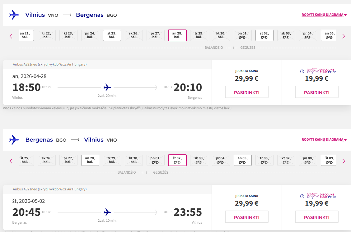351x232 pixels.
Task: Select outbound date št 25 bal.
Action: pyautogui.click(x=112, y=35)
